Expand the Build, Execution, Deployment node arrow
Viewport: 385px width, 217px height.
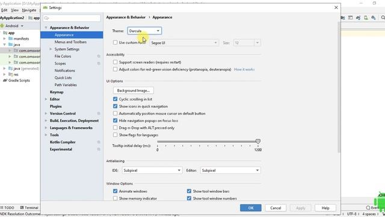(46, 121)
